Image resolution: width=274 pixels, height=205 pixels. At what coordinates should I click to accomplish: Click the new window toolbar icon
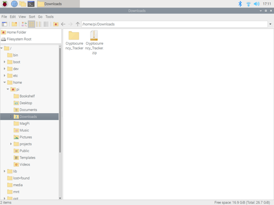tap(4, 24)
